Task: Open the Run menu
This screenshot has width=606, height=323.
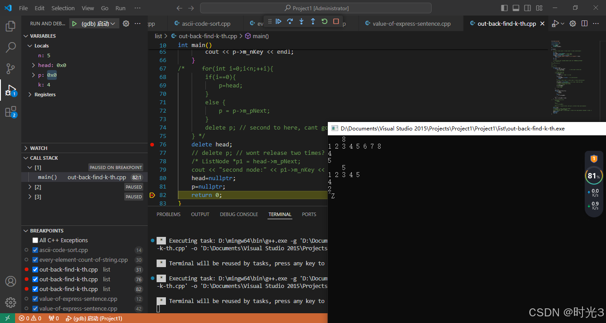Action: [x=120, y=8]
